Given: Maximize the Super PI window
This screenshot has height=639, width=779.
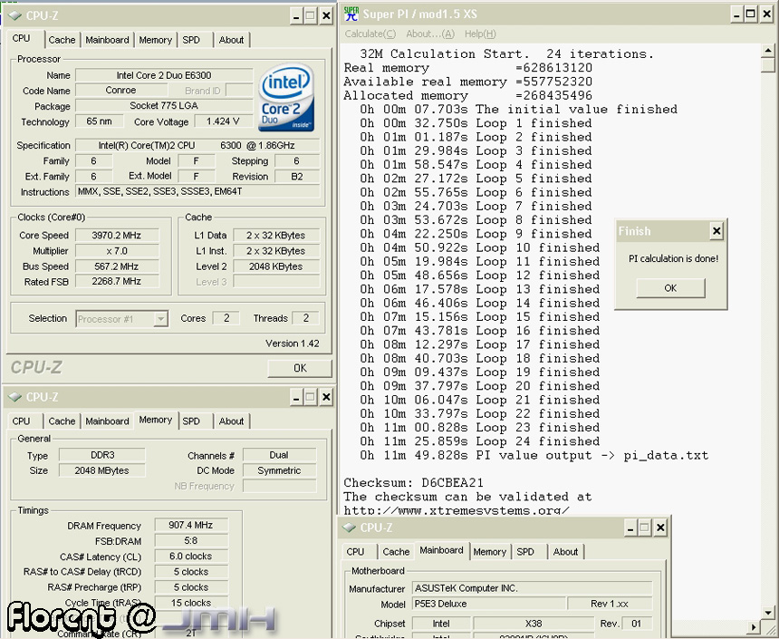Looking at the screenshot, I should coord(751,14).
